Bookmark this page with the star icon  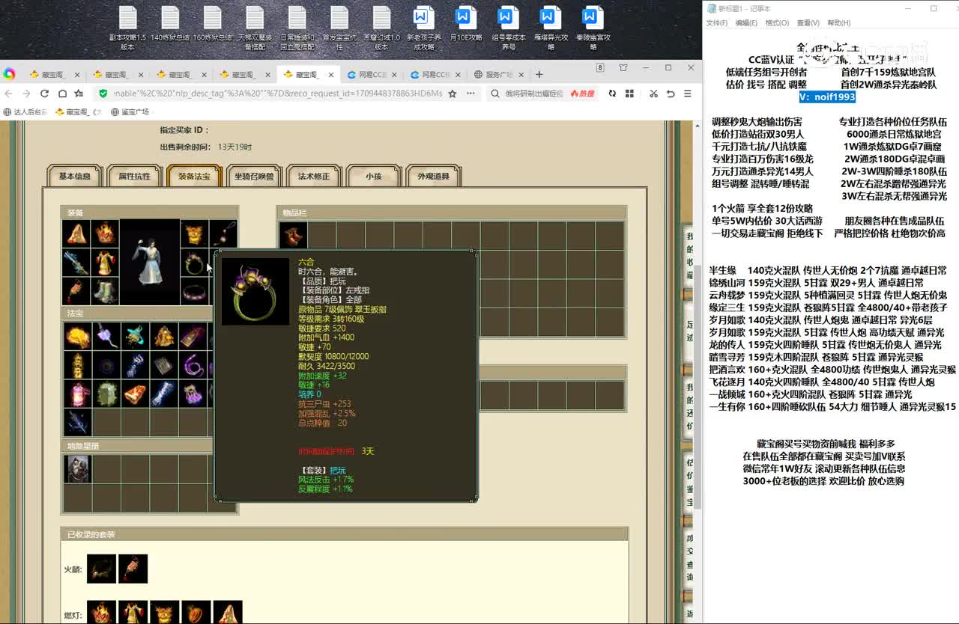coord(452,94)
